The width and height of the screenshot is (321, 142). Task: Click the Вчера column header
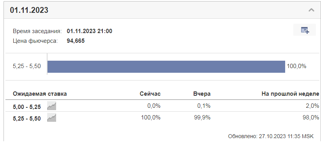[x=202, y=94]
